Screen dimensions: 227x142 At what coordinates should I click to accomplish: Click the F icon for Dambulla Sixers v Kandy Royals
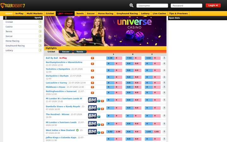click(x=99, y=109)
